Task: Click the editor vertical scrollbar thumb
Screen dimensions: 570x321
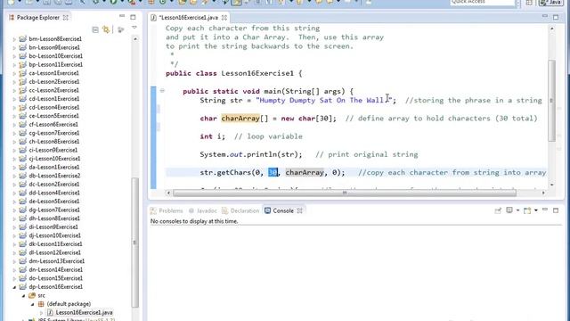Action: pyautogui.click(x=551, y=101)
